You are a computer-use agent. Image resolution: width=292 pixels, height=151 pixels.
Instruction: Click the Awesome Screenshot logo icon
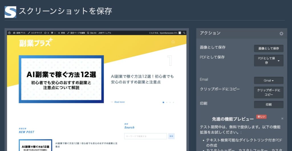coord(10,12)
